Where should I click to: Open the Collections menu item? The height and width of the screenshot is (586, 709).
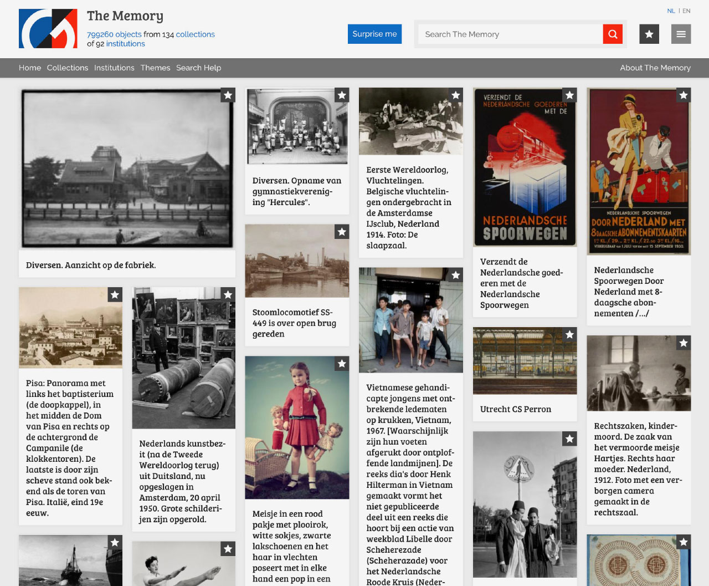point(68,68)
